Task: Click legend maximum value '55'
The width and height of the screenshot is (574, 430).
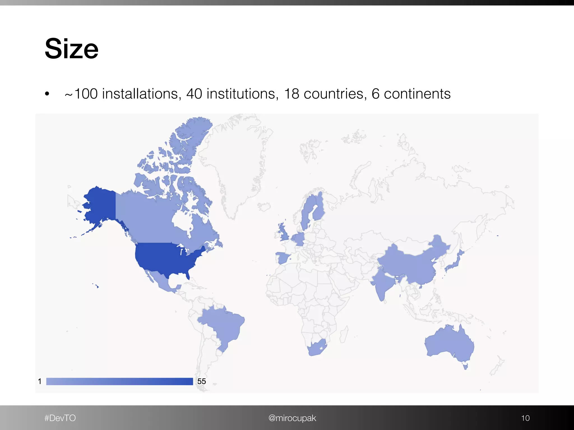Action: (202, 381)
